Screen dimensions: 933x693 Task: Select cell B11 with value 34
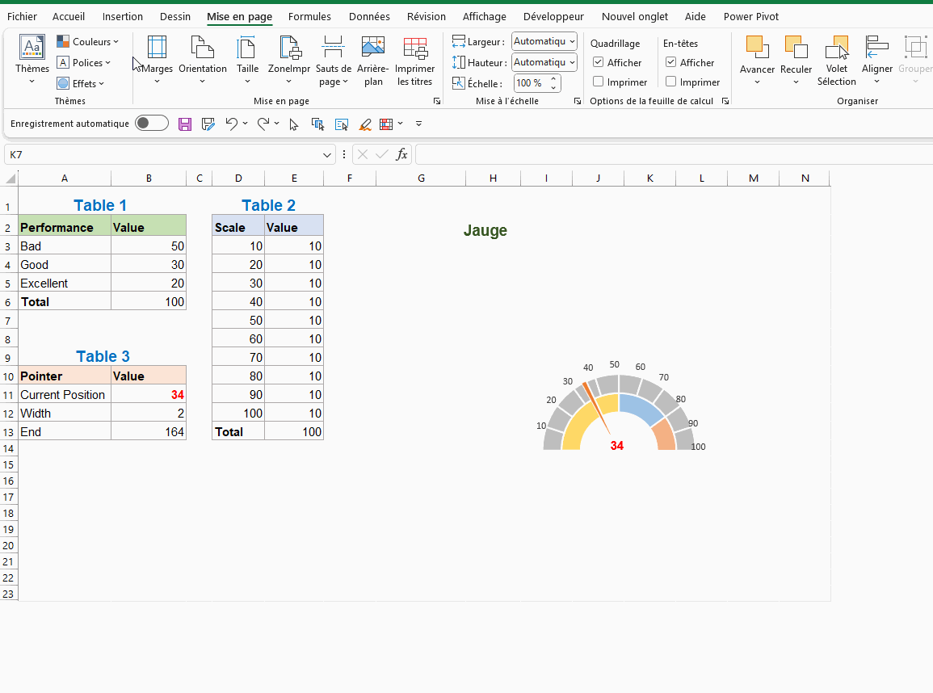(x=149, y=395)
